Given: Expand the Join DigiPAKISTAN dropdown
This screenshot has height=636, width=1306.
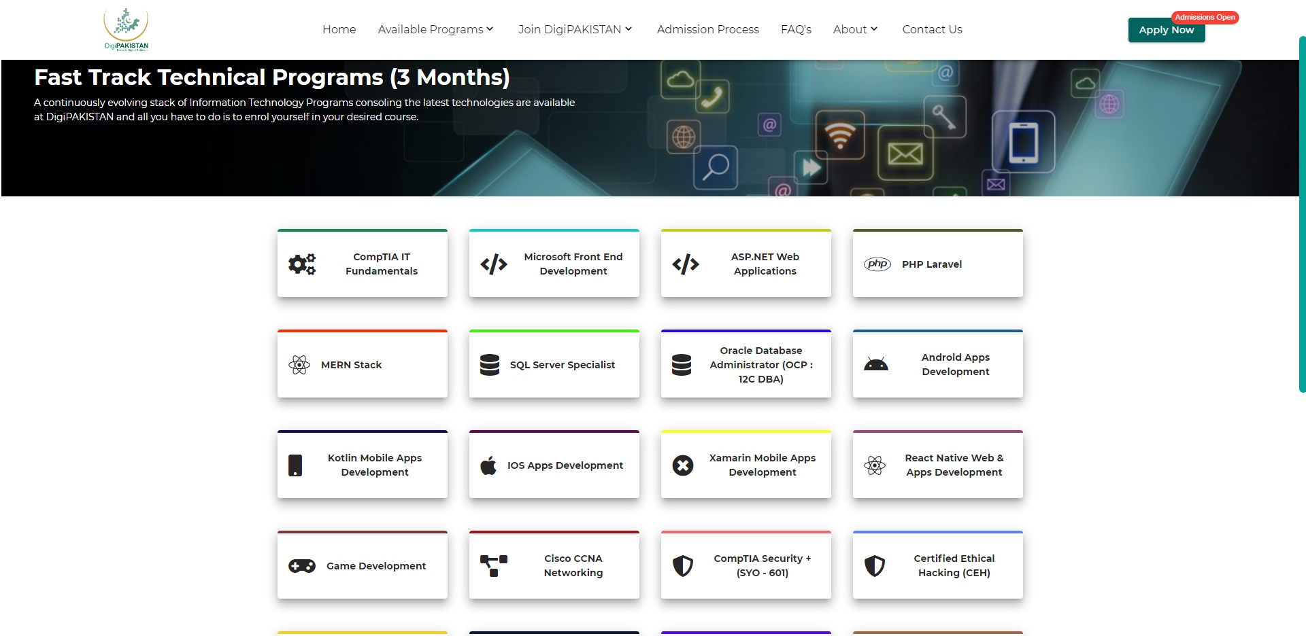Looking at the screenshot, I should point(575,29).
